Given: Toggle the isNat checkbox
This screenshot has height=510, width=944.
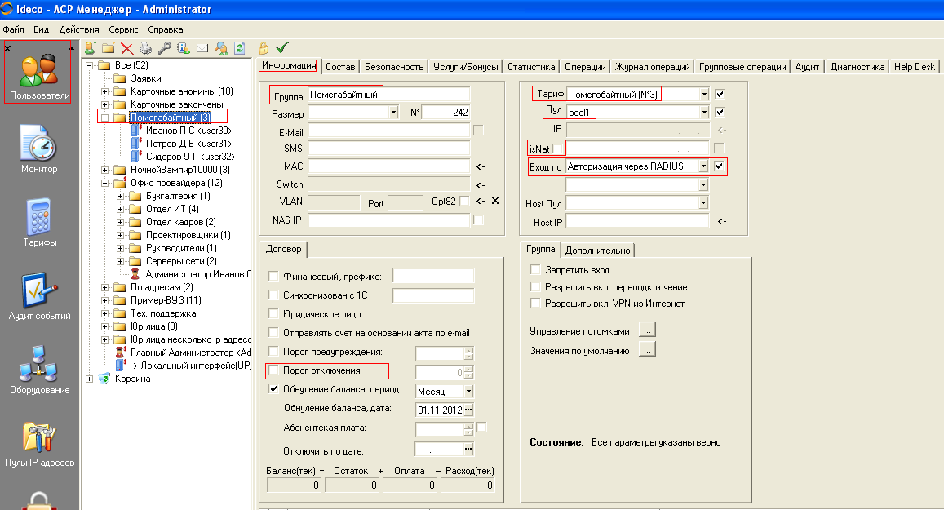Looking at the screenshot, I should pos(557,149).
